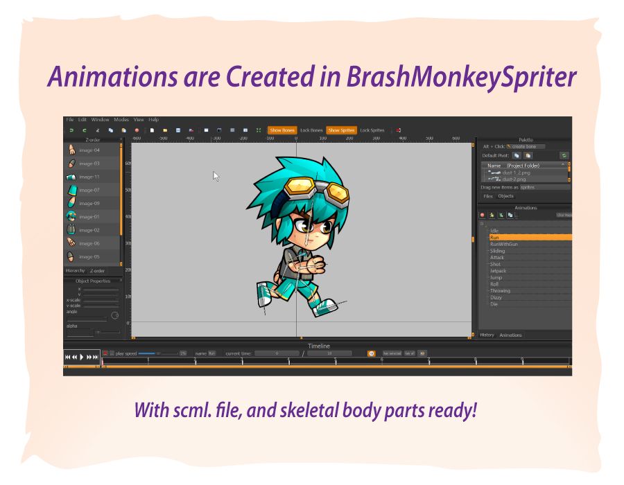Screen dimensions: 624x485
Task: Click the orange clock icon on the timeline
Action: pos(372,353)
